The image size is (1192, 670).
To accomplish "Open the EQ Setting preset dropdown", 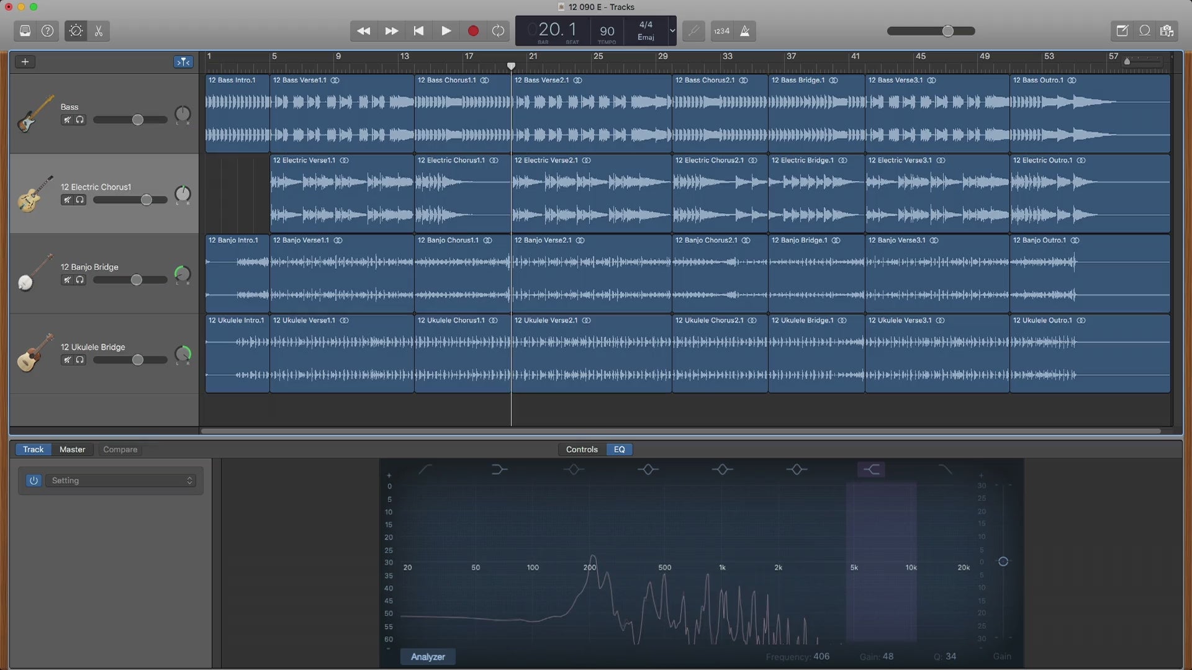I will point(121,480).
